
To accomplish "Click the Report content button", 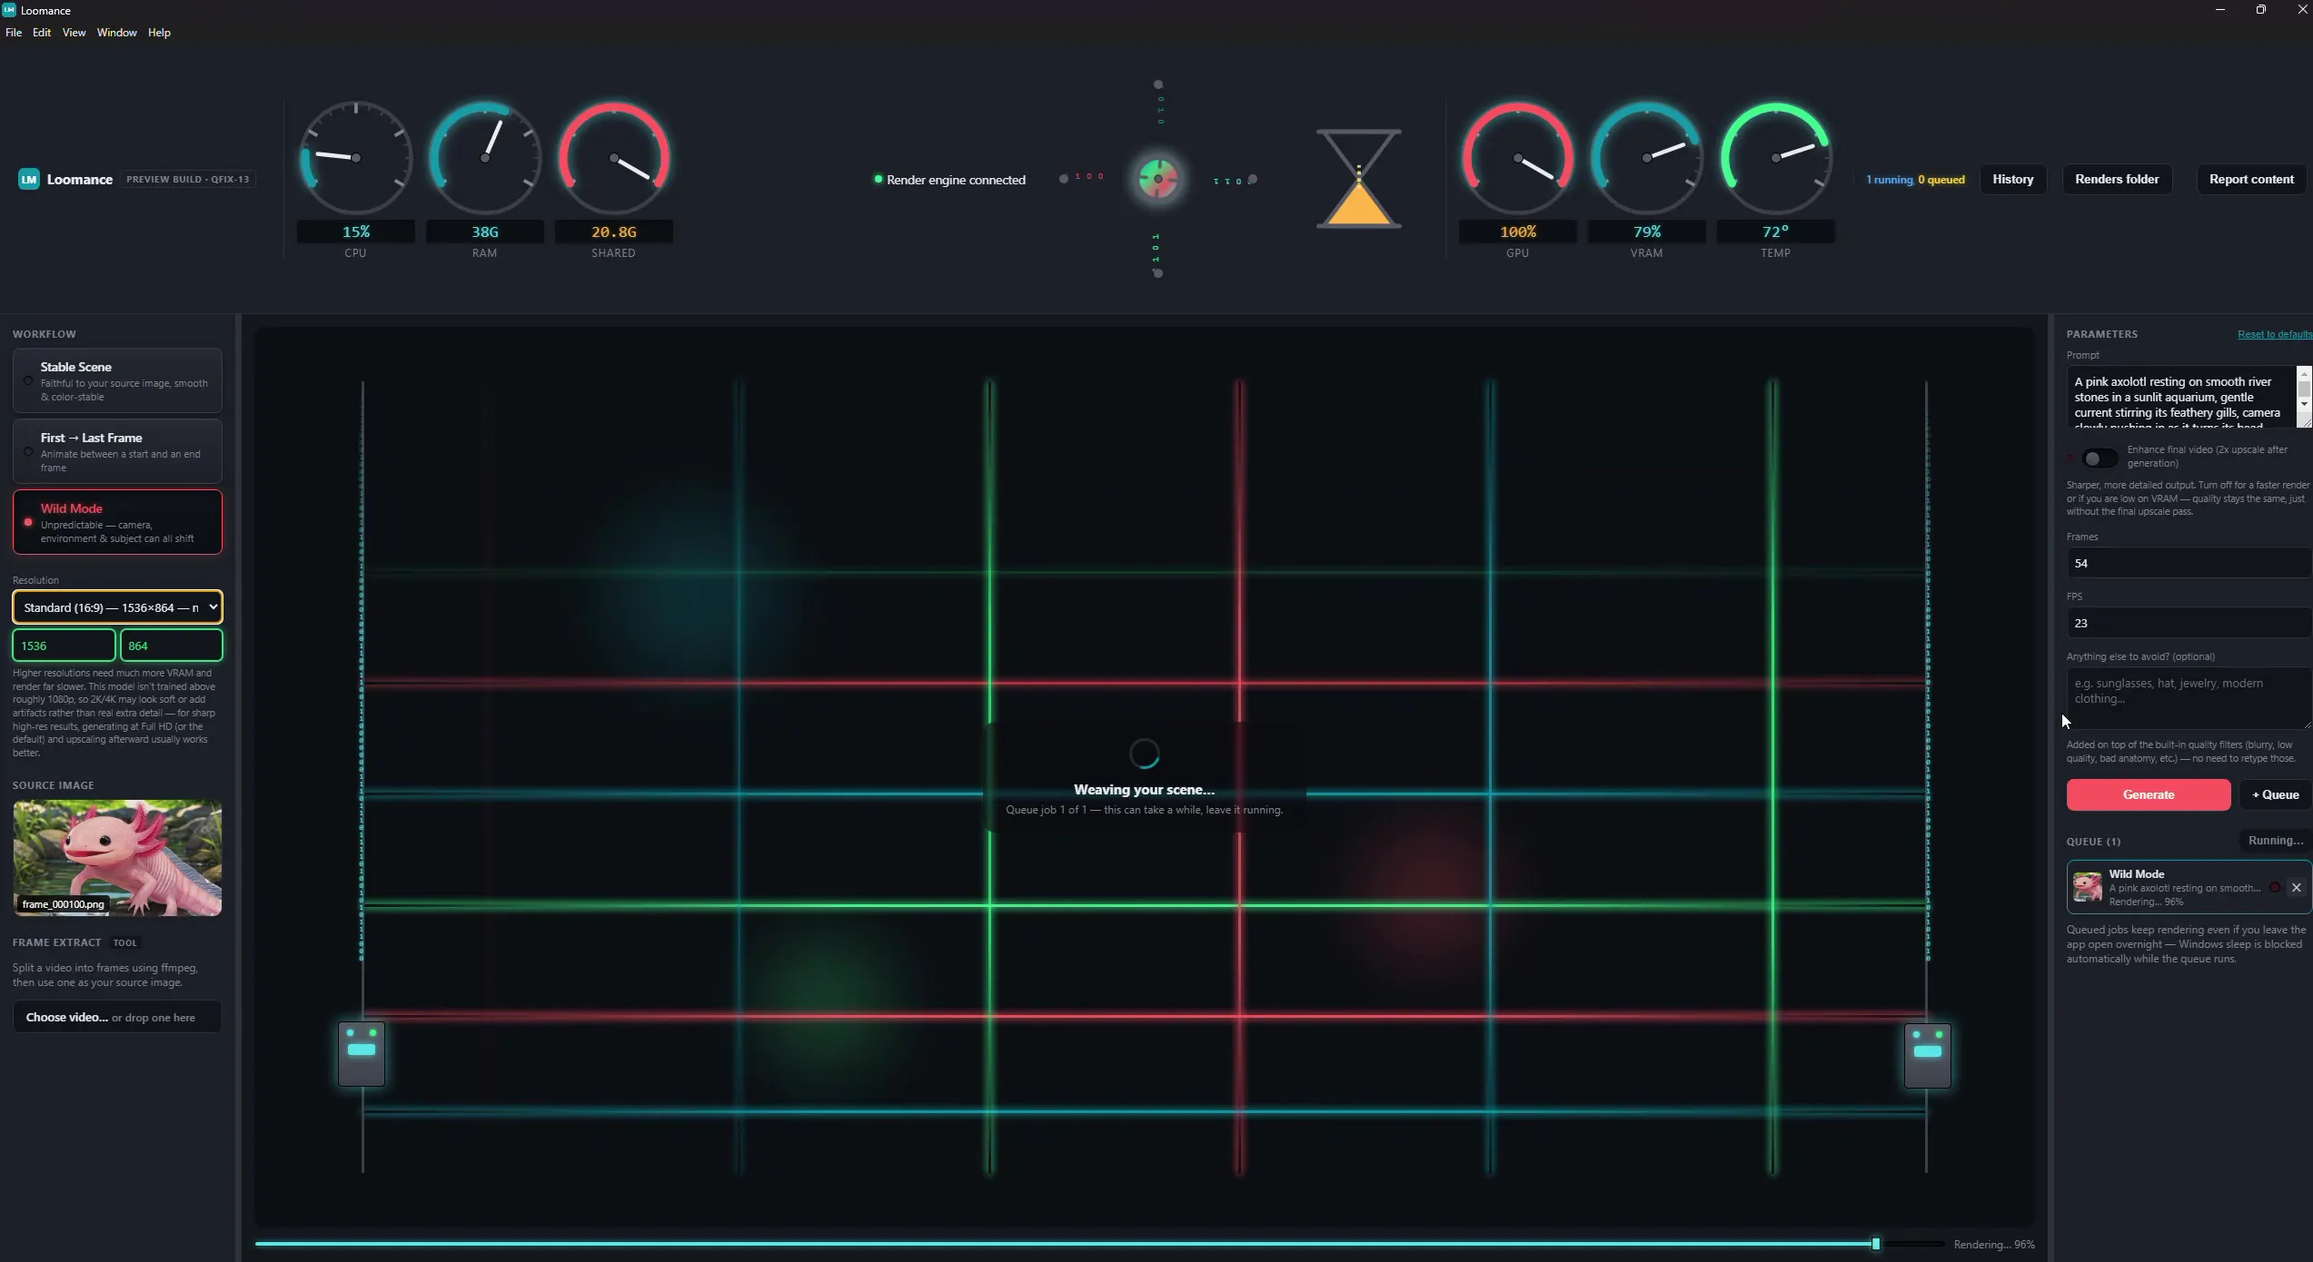I will click(2250, 179).
